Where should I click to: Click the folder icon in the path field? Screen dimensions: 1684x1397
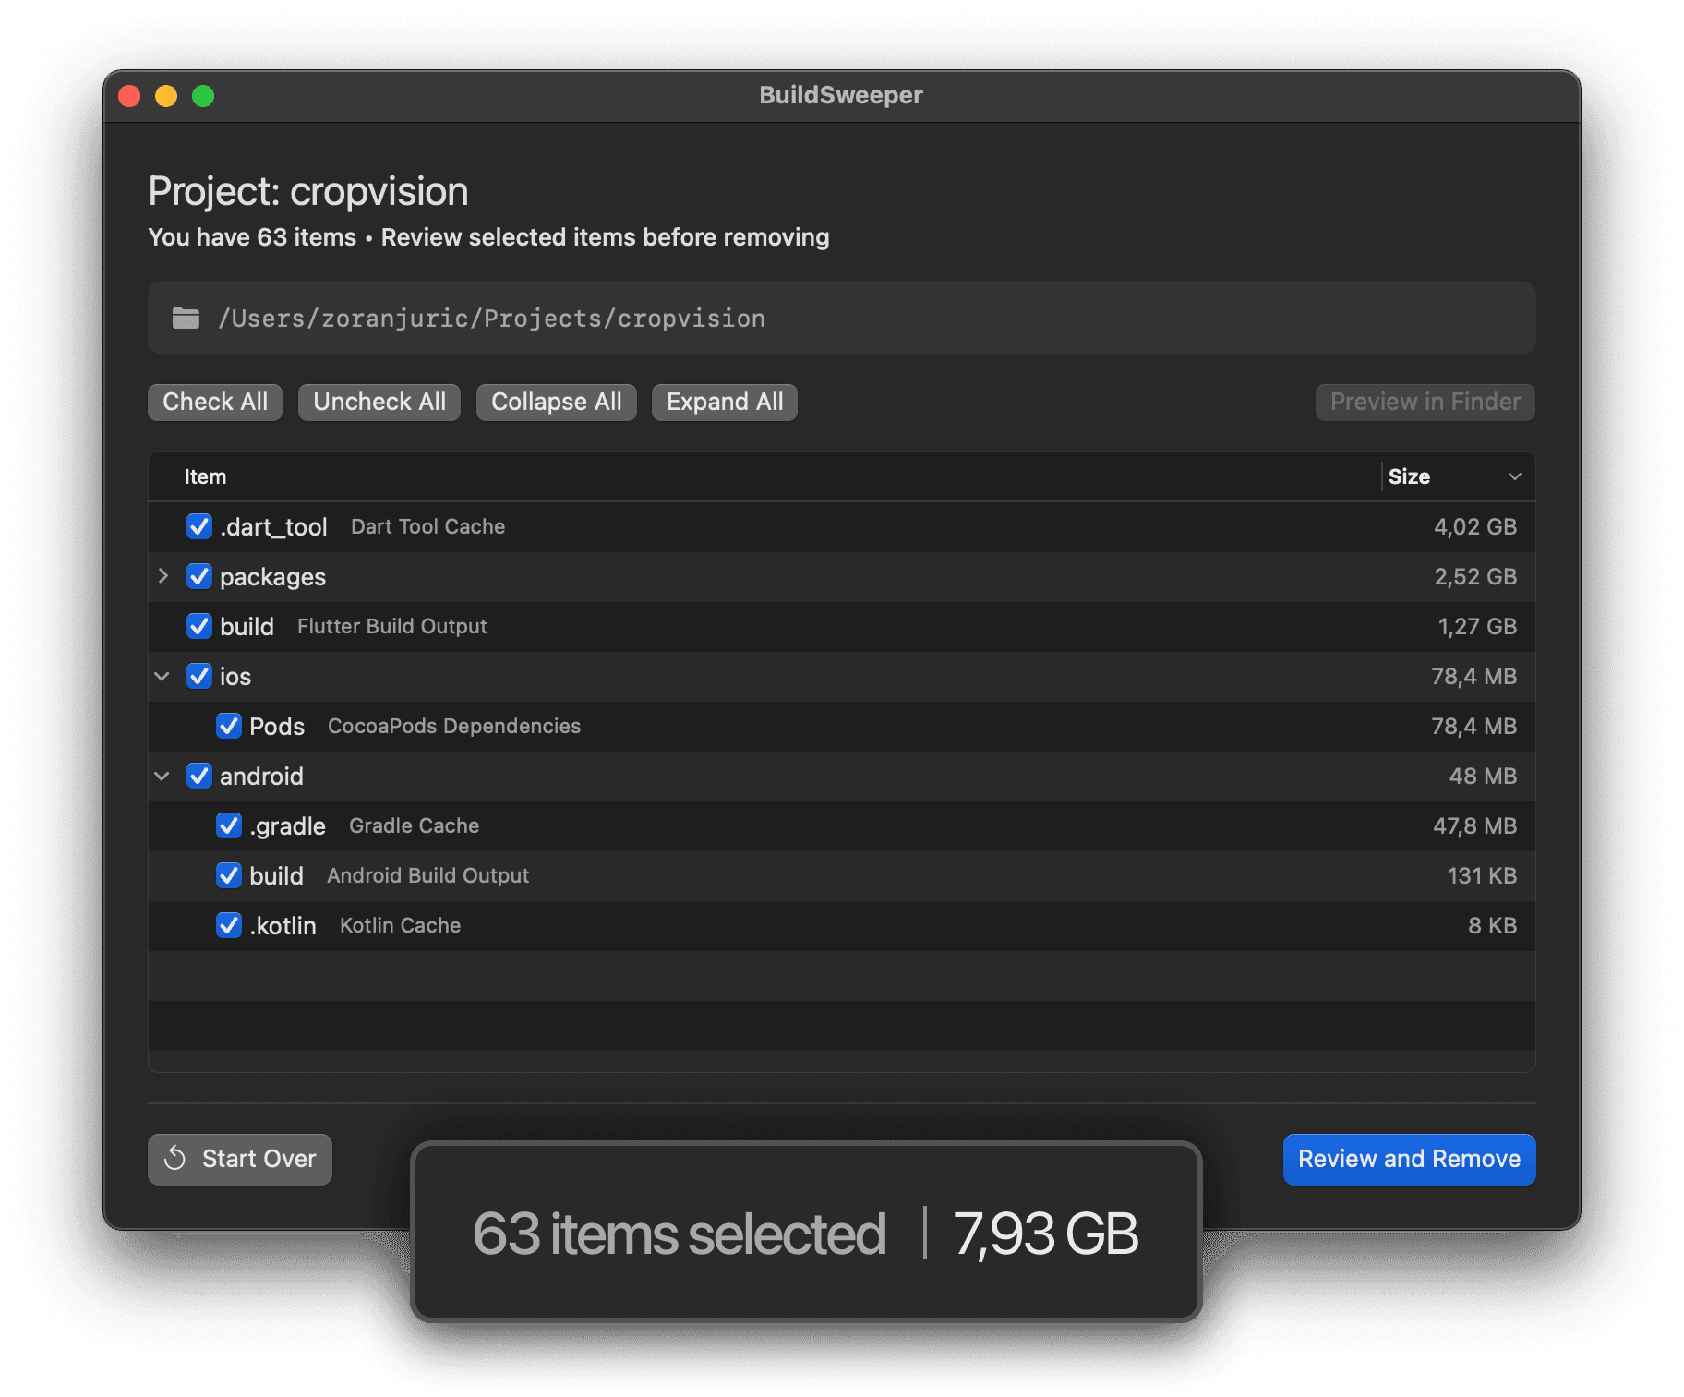click(185, 318)
